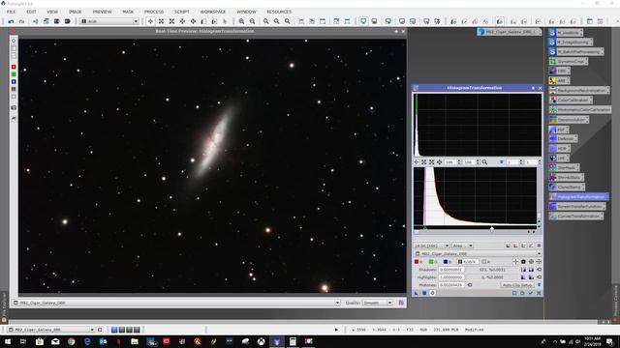Open the SCRIPT menu
Image resolution: width=620 pixels, height=348 pixels.
point(182,12)
